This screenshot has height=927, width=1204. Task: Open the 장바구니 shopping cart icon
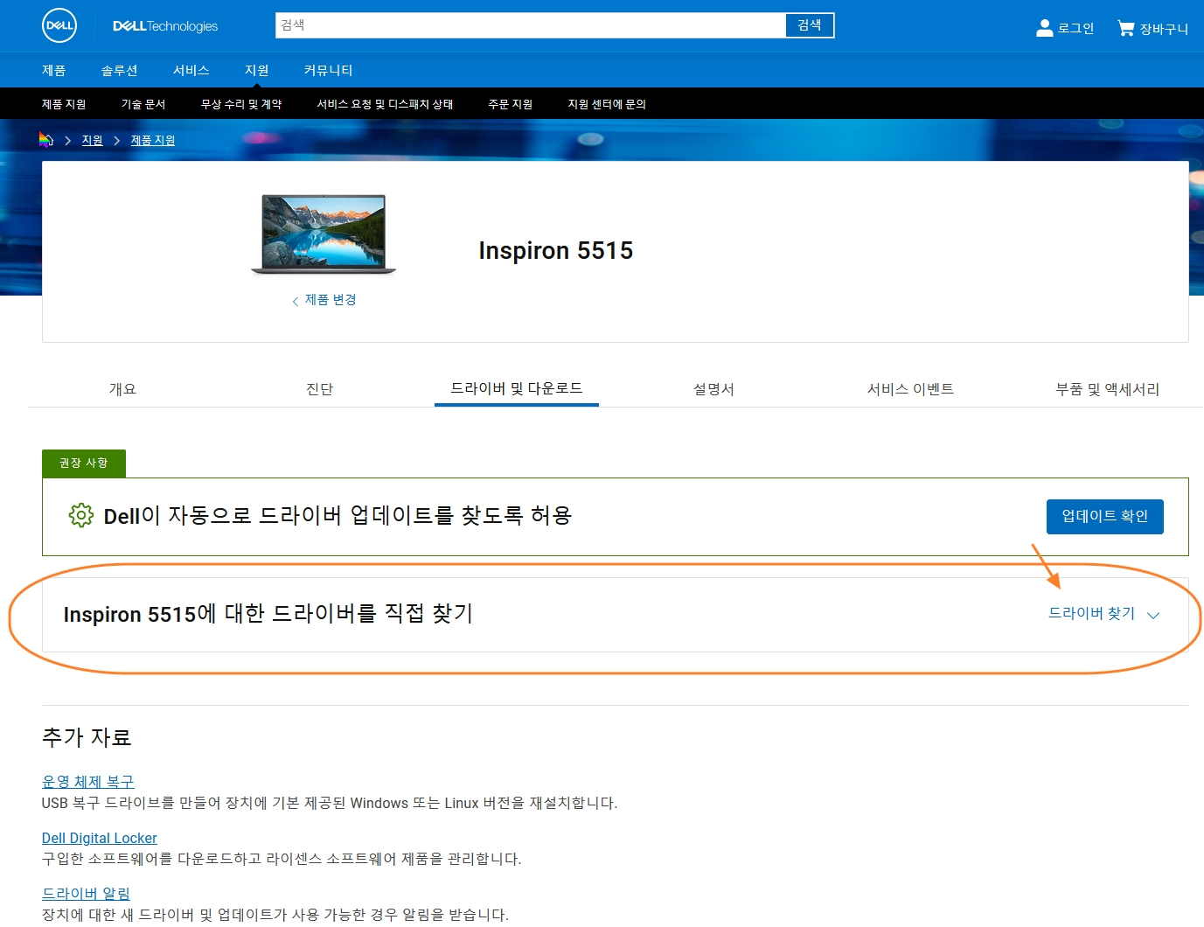click(x=1125, y=26)
